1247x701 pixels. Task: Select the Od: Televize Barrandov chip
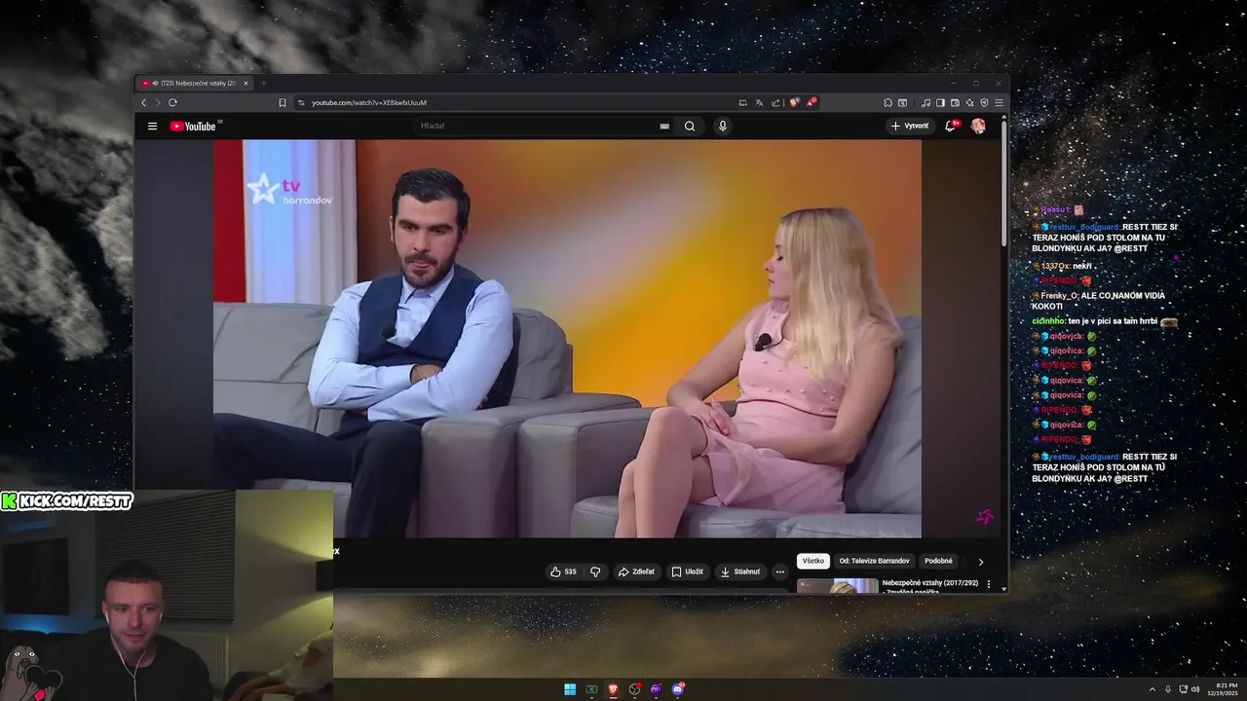pos(874,561)
